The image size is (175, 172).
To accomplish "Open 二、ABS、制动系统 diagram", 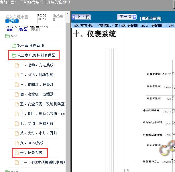I will tap(37, 75).
